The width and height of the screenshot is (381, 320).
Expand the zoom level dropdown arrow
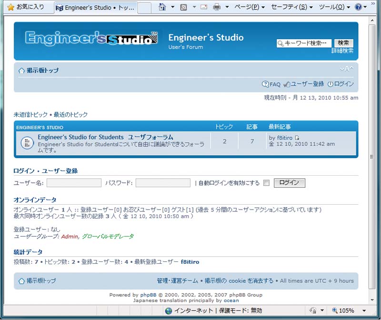click(x=364, y=311)
